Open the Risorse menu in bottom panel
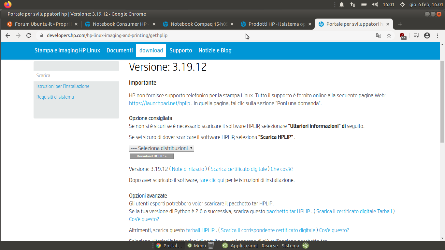The height and width of the screenshot is (250, 445). click(x=270, y=246)
